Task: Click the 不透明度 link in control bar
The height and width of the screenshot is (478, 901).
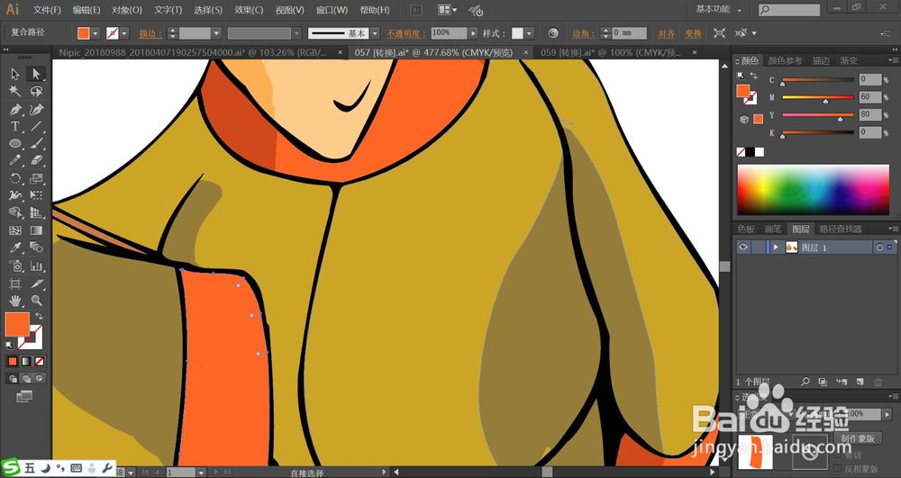Action: [x=405, y=34]
